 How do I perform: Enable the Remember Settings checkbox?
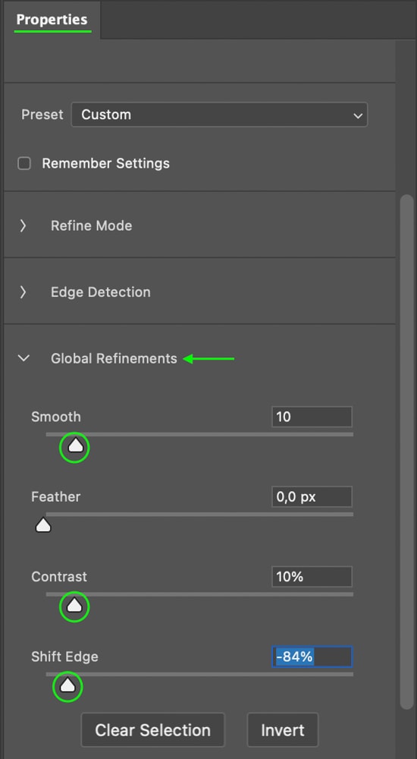[x=24, y=164]
